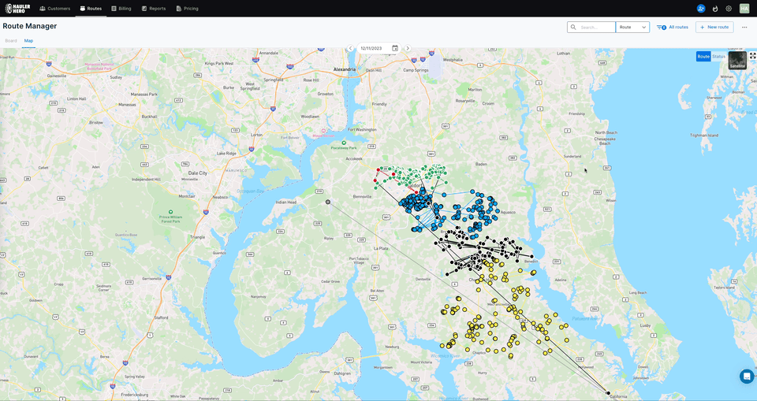The width and height of the screenshot is (757, 401).
Task: Click the Prince William Forest Park marker
Action: [x=170, y=212]
